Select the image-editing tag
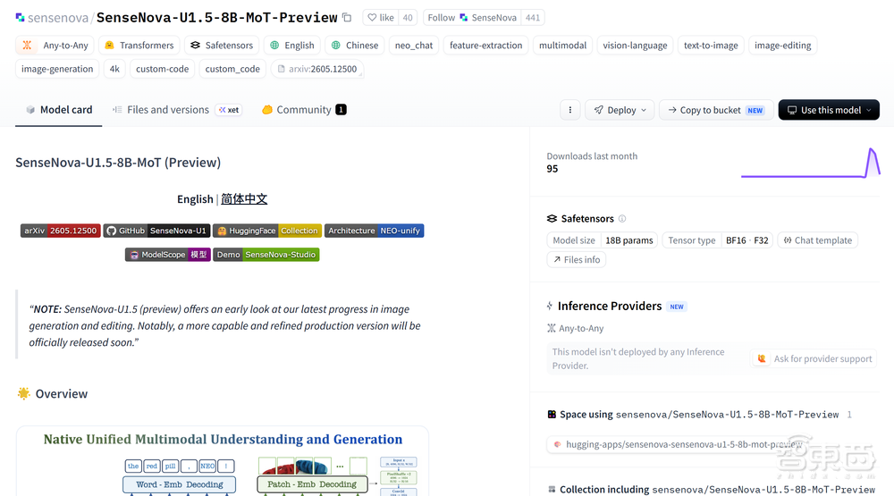Screen dimensions: 894x496 coord(783,45)
